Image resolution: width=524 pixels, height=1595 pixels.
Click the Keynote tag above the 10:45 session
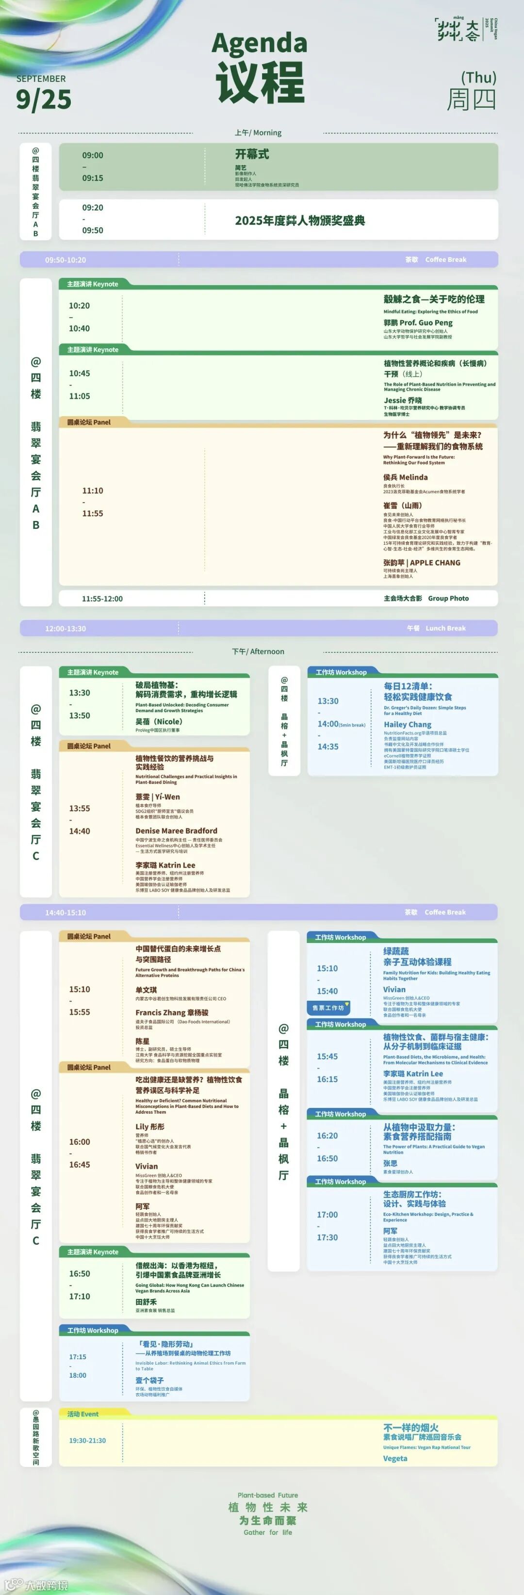pos(92,350)
